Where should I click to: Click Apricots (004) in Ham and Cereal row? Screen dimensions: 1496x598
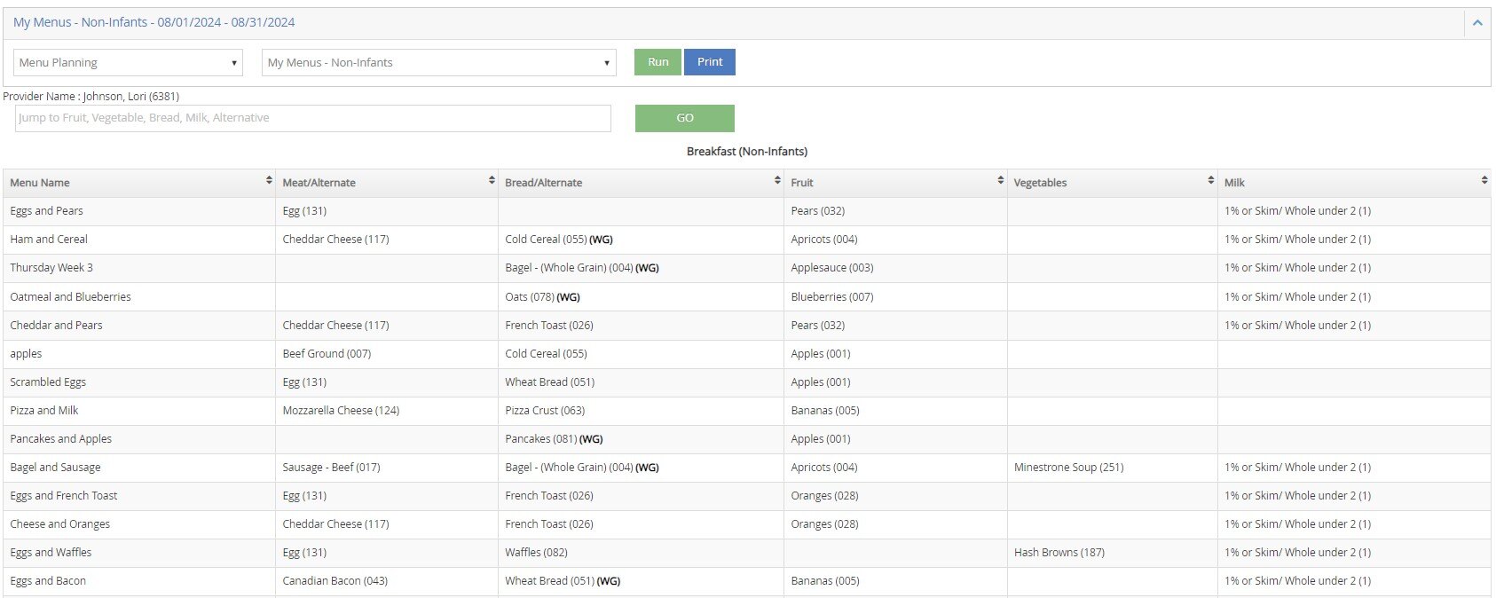[x=824, y=240]
